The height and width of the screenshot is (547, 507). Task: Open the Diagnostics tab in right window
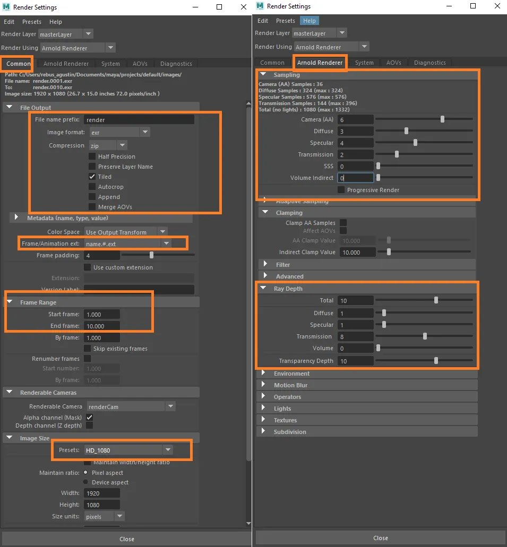430,63
